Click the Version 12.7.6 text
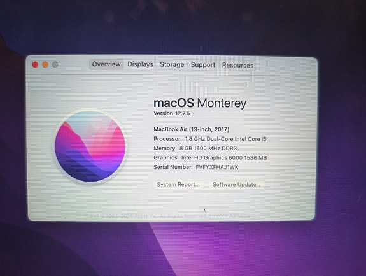Viewport: 366px width, 276px height. point(172,113)
